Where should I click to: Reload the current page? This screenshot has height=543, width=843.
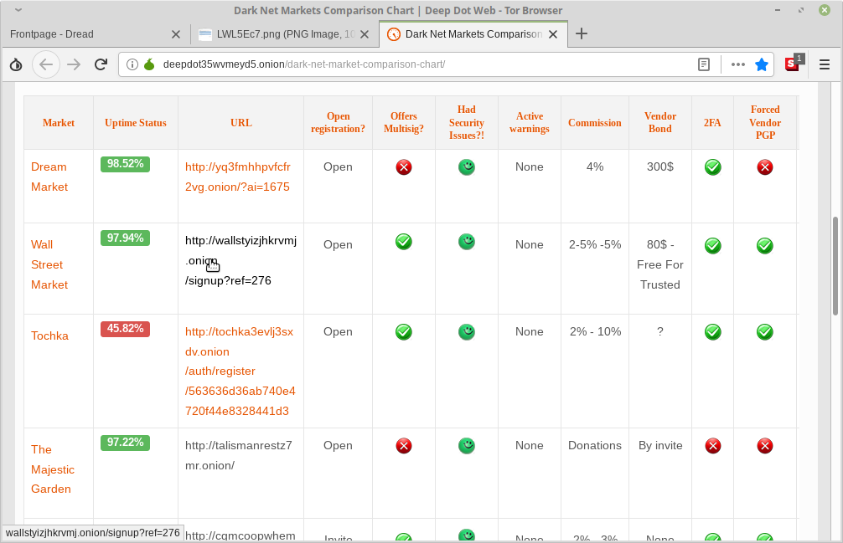click(x=101, y=65)
